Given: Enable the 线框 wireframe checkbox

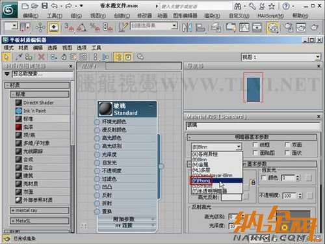Looking at the screenshot, I should pos(255,144).
